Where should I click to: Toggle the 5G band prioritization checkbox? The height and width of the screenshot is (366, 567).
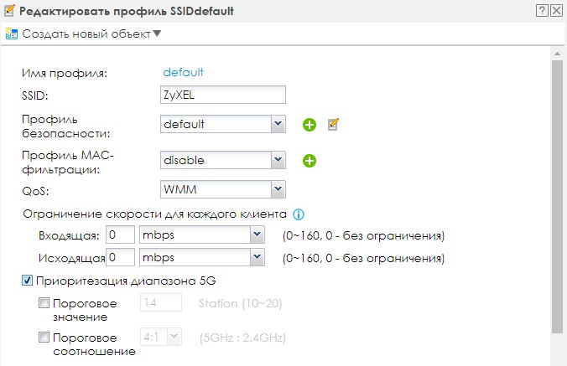27,280
